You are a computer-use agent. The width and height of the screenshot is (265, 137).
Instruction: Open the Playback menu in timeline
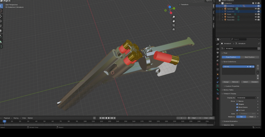tap(7, 118)
